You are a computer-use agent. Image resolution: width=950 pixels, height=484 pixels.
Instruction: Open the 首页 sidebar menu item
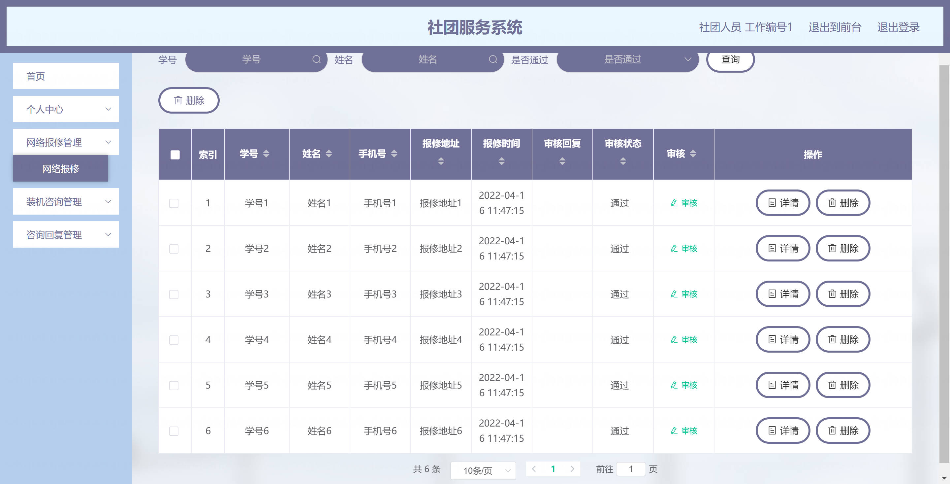(66, 76)
